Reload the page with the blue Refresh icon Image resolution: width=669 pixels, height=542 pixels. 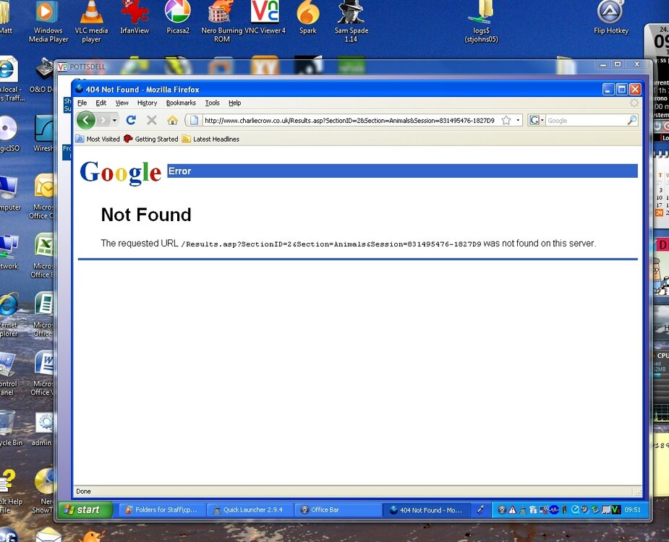pos(131,120)
